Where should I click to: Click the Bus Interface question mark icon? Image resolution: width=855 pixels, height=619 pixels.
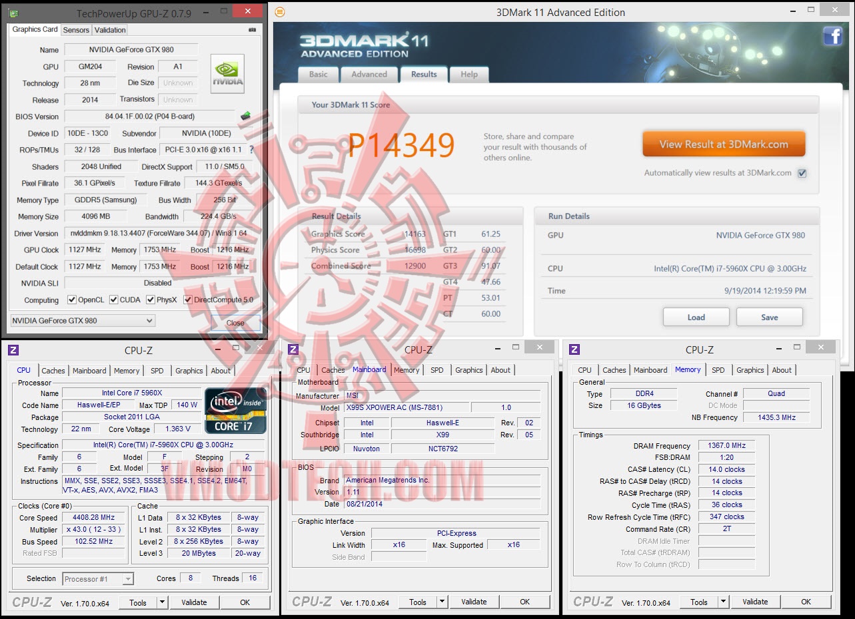click(x=251, y=150)
